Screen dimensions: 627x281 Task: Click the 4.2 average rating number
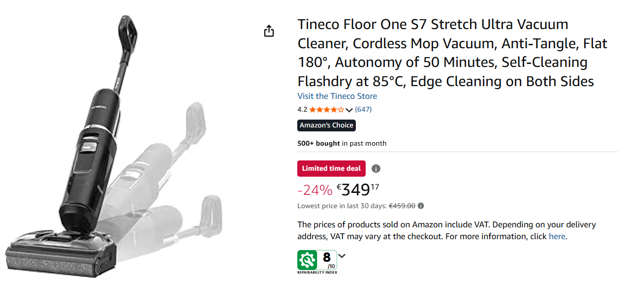pos(302,110)
